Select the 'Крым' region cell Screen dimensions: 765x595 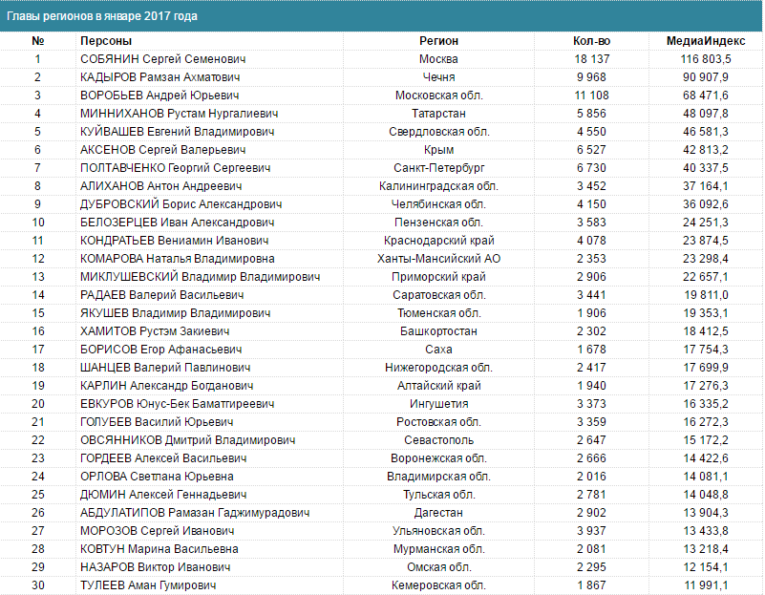tap(438, 150)
